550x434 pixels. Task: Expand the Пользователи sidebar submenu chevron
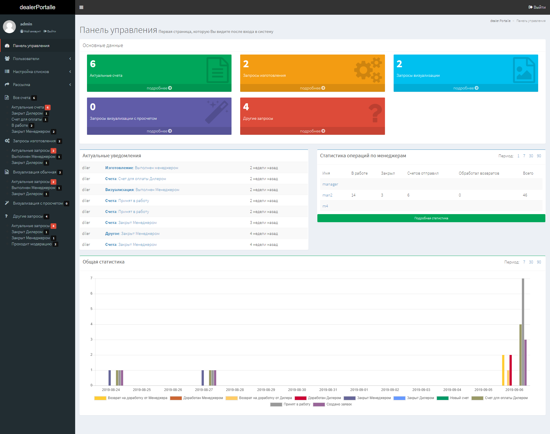(70, 59)
